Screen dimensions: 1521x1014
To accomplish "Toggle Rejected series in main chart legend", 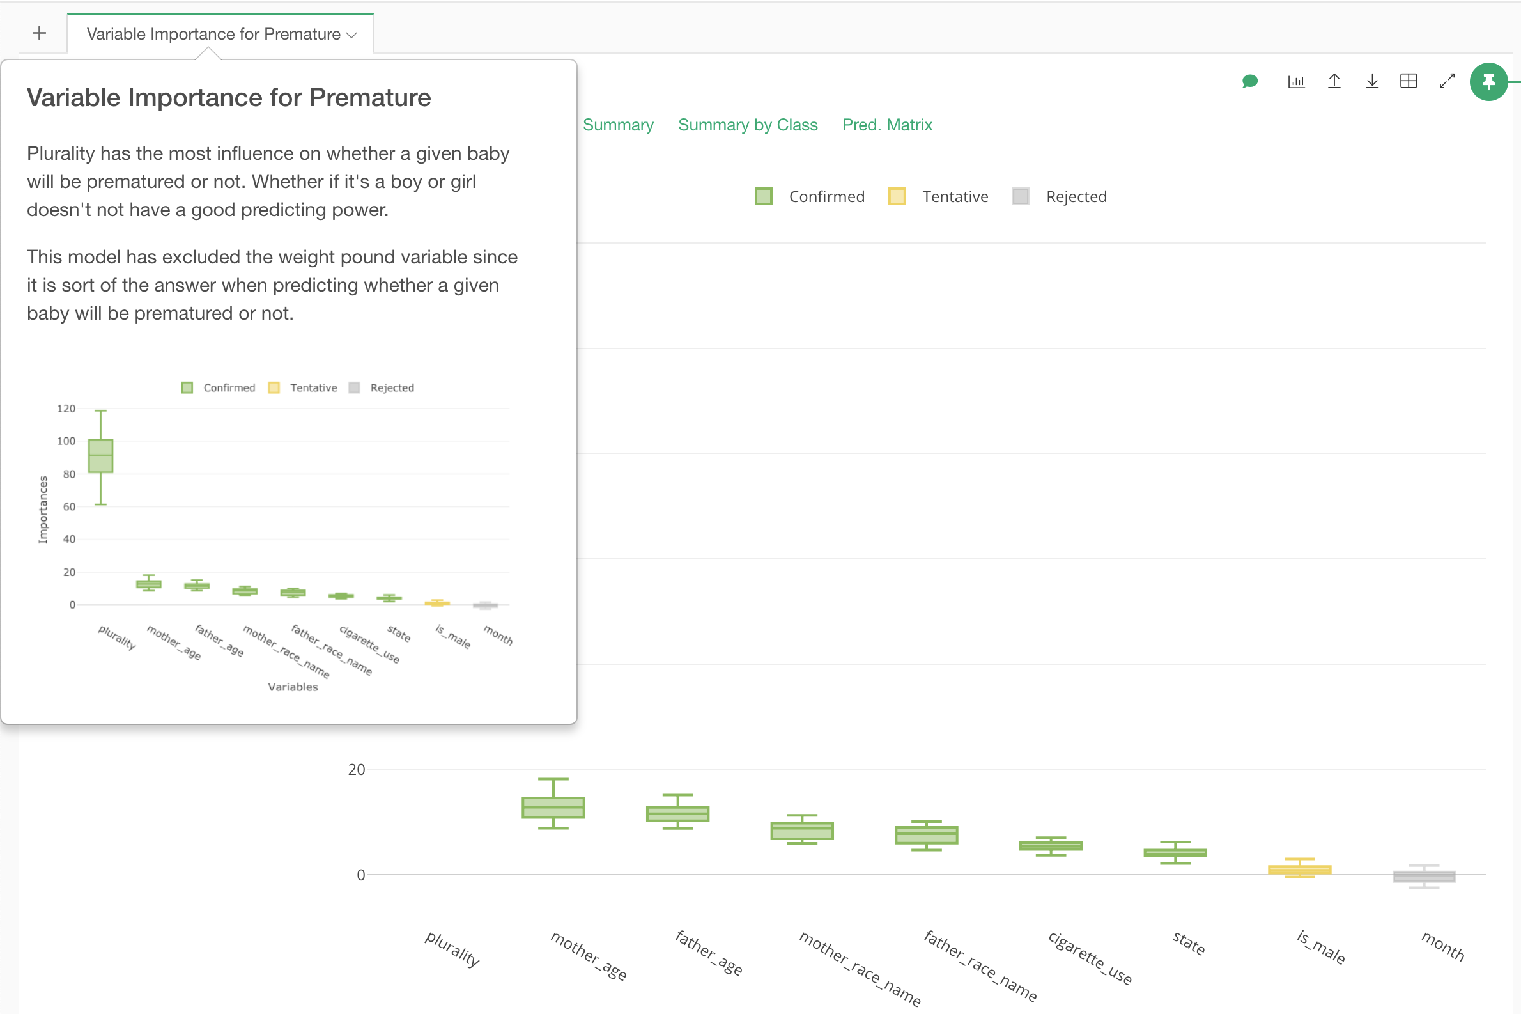I will [1060, 196].
